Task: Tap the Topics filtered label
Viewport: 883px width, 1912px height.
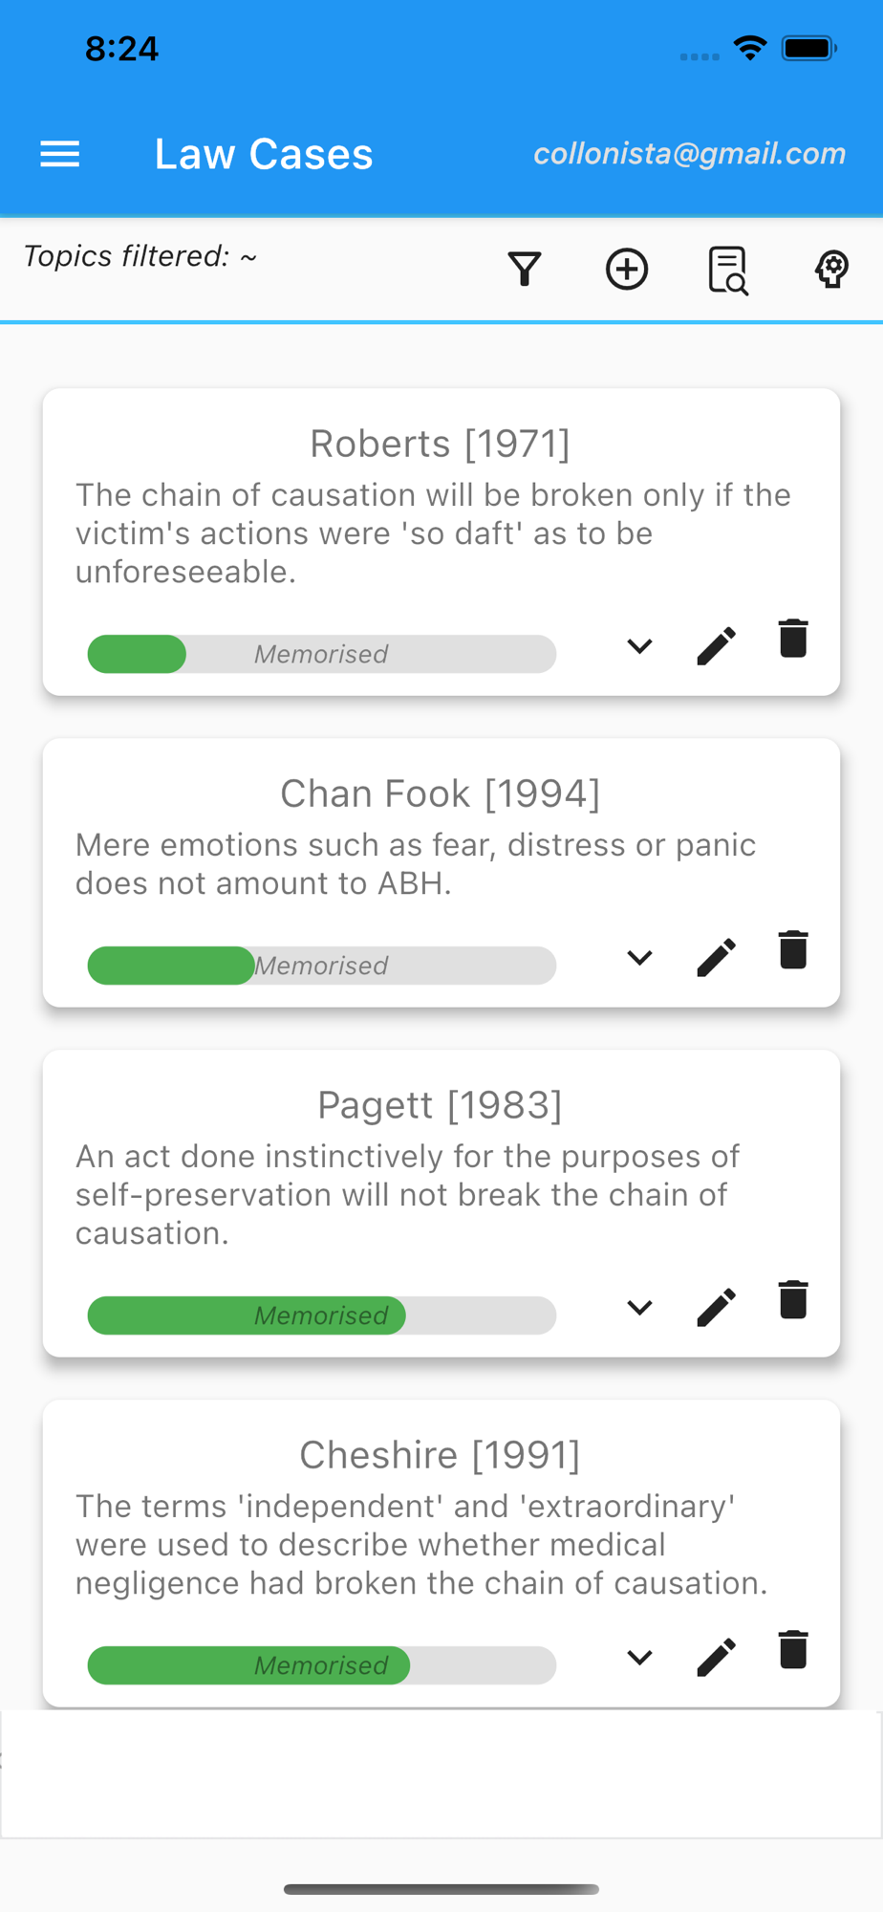Action: [140, 256]
